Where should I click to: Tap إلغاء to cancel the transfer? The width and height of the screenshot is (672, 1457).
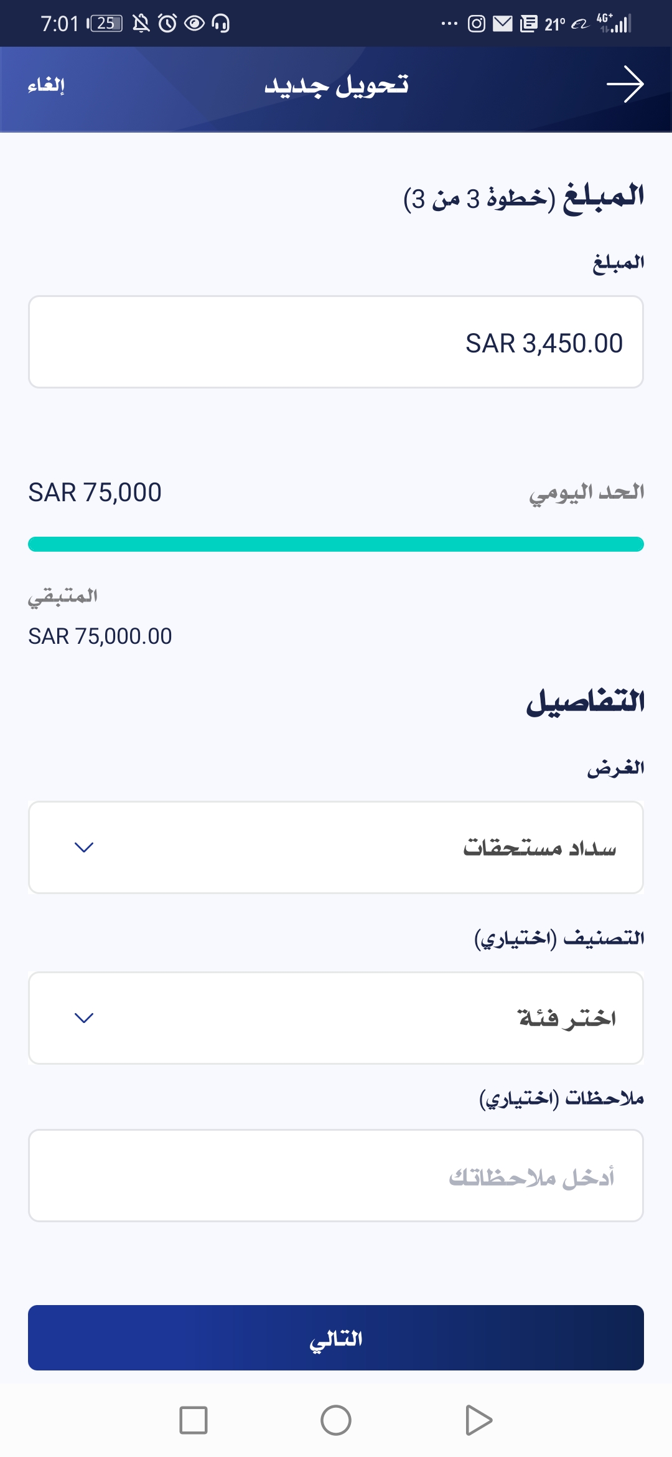[x=46, y=85]
